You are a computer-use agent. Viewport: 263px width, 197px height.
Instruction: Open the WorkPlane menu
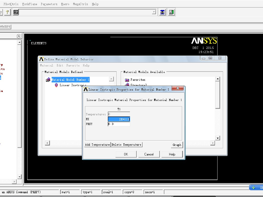click(x=30, y=4)
